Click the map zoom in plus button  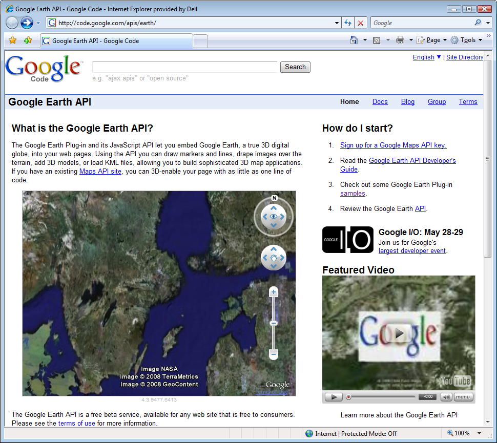274,292
